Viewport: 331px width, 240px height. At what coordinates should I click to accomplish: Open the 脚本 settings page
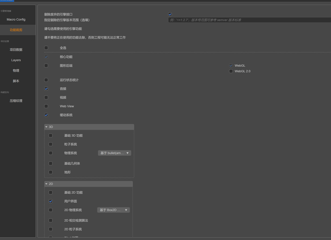(16, 81)
